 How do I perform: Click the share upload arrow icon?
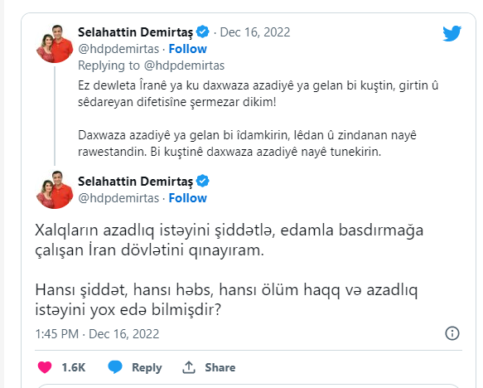tap(189, 367)
